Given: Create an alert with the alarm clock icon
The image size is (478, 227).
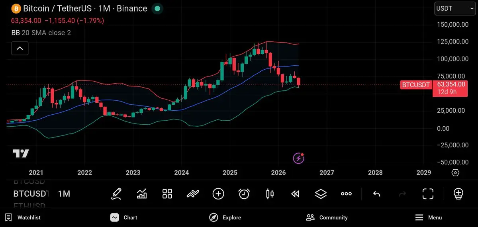Looking at the screenshot, I should point(244,194).
